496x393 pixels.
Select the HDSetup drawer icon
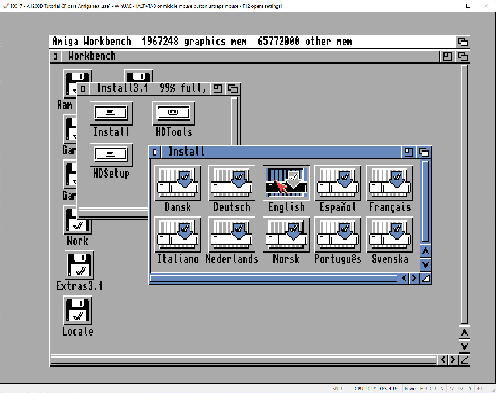click(x=111, y=155)
